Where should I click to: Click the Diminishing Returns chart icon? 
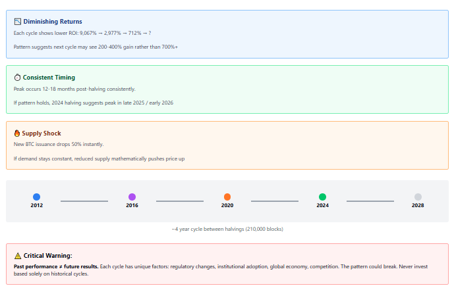coord(17,22)
